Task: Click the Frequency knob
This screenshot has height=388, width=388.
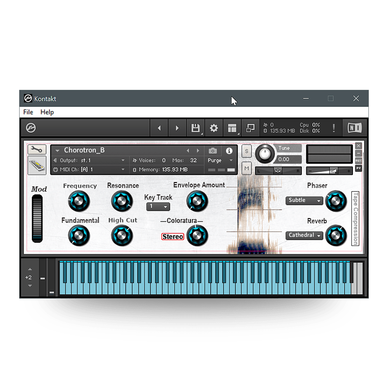Action: click(x=79, y=201)
